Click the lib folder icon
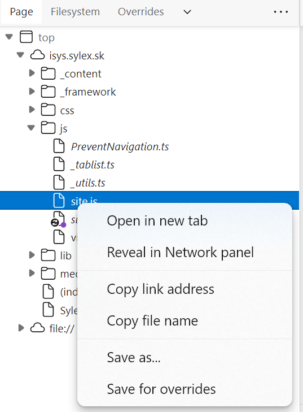 [49, 255]
